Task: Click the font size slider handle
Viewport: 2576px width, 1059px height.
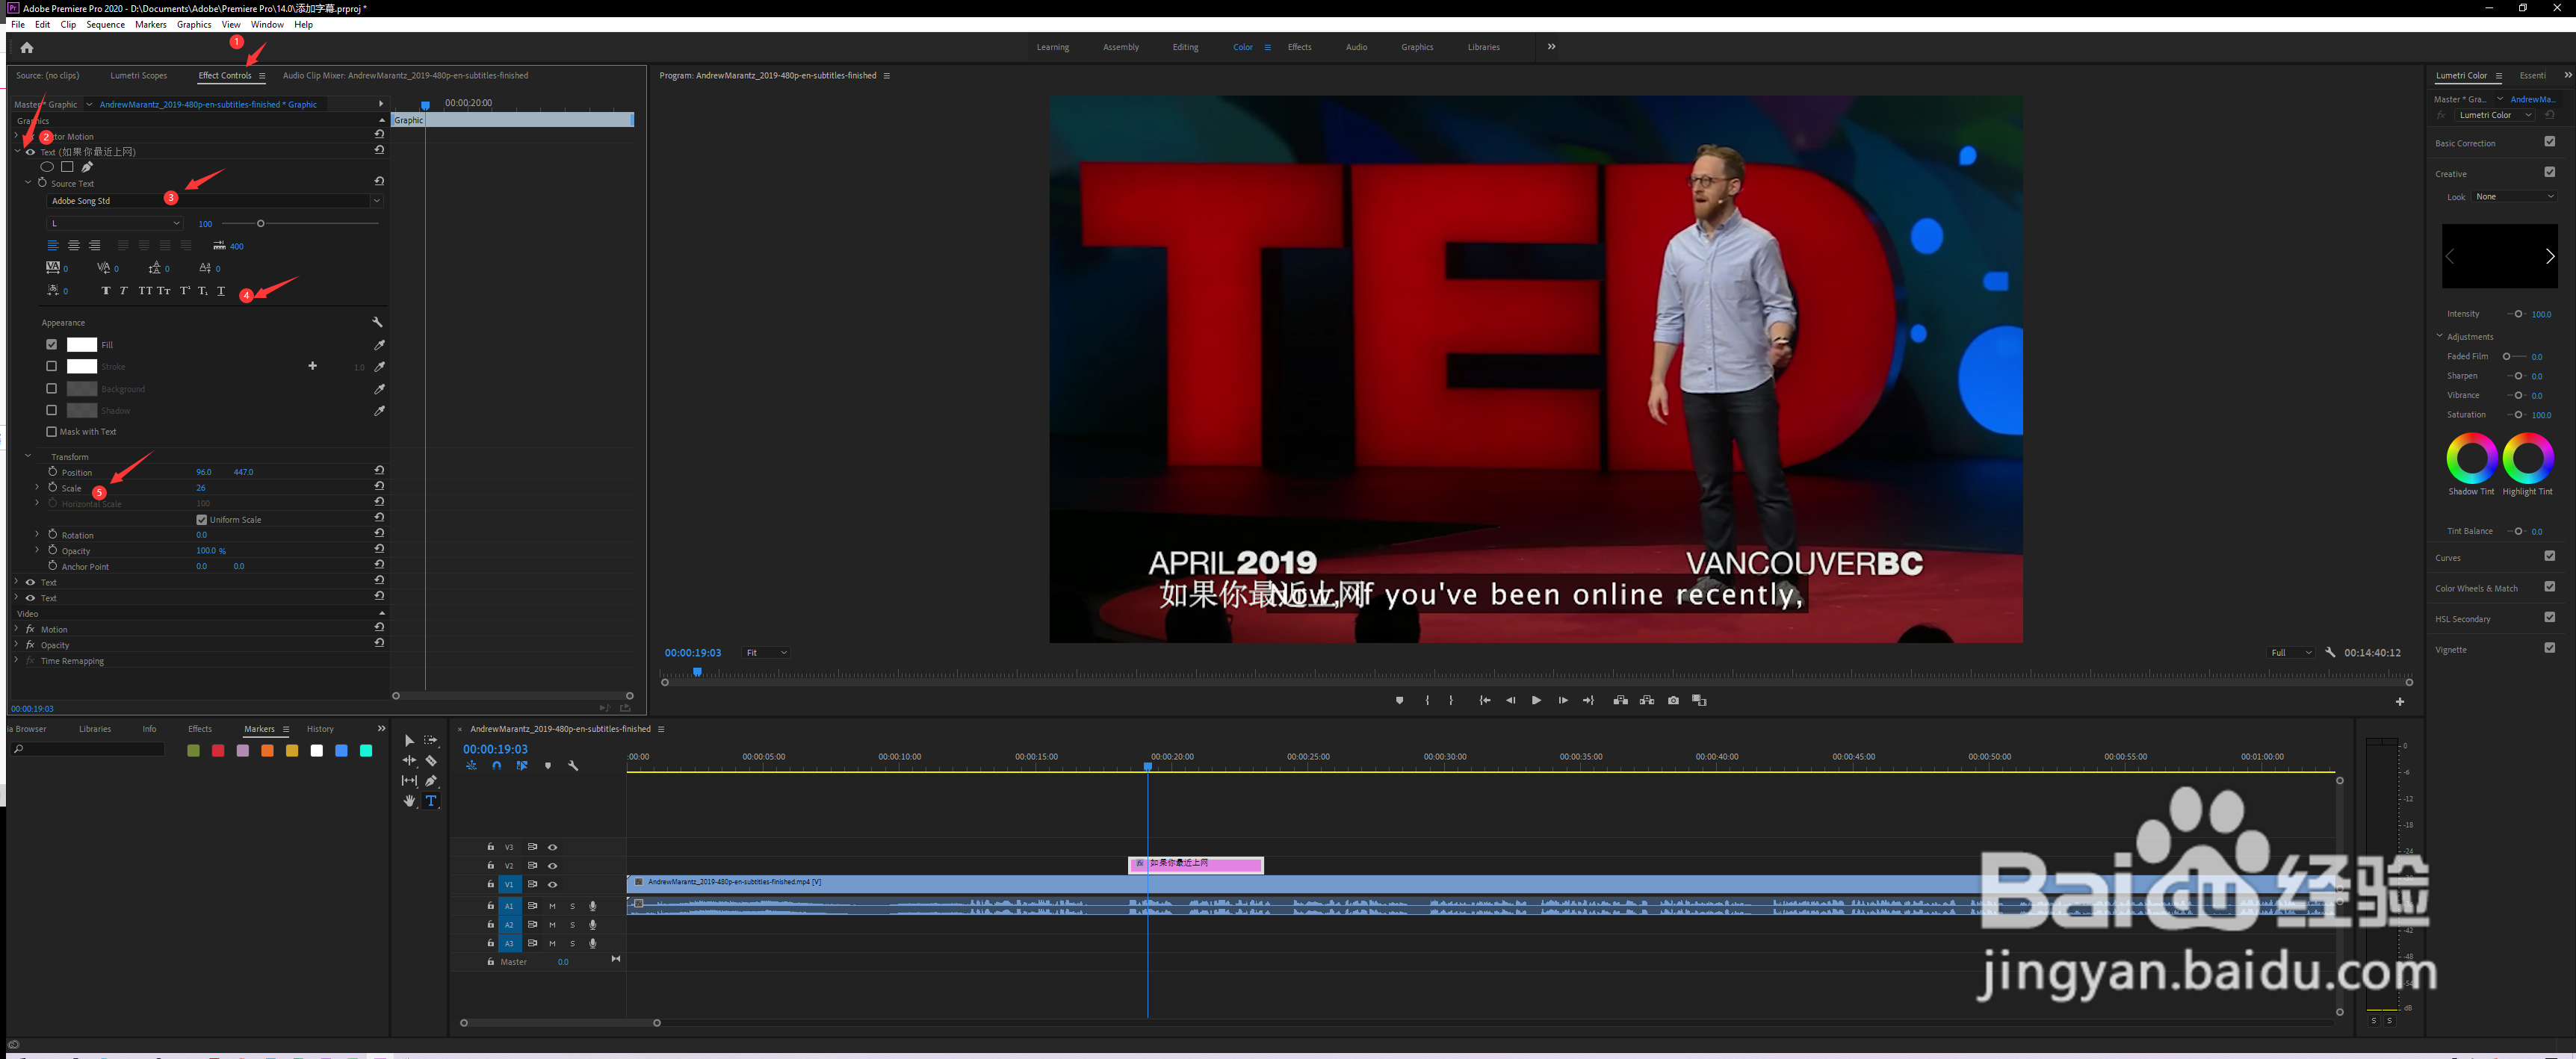Action: coord(260,223)
